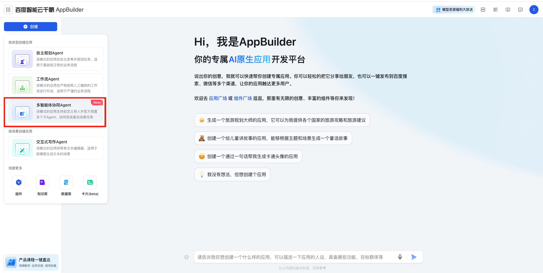
Task: Click the 卡片(beta) label
Action: 90,194
